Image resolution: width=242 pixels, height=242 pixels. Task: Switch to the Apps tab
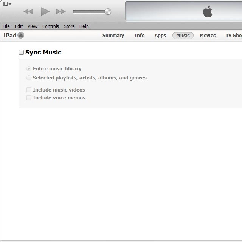click(x=160, y=36)
